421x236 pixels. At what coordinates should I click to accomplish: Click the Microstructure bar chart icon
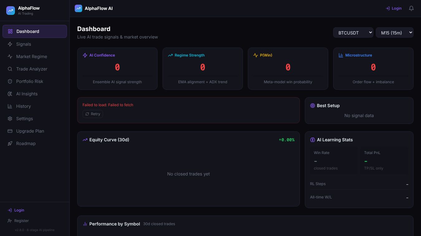click(341, 55)
